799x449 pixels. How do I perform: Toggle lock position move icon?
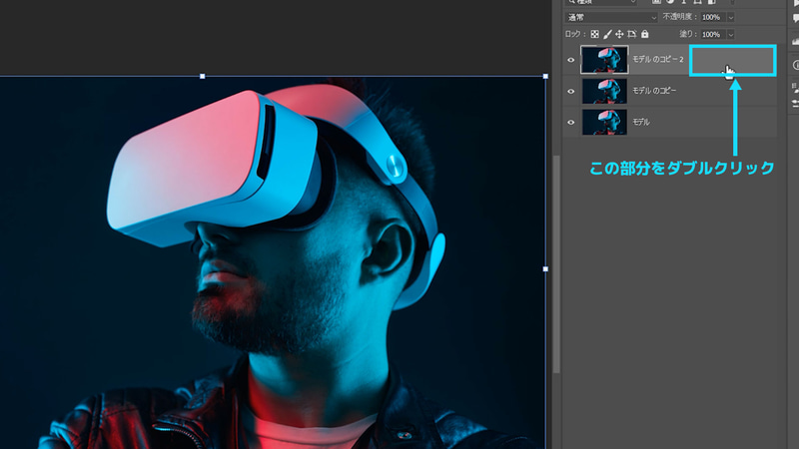click(x=619, y=34)
